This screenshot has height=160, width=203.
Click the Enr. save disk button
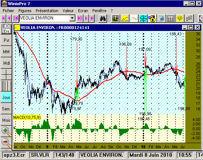[6, 29]
